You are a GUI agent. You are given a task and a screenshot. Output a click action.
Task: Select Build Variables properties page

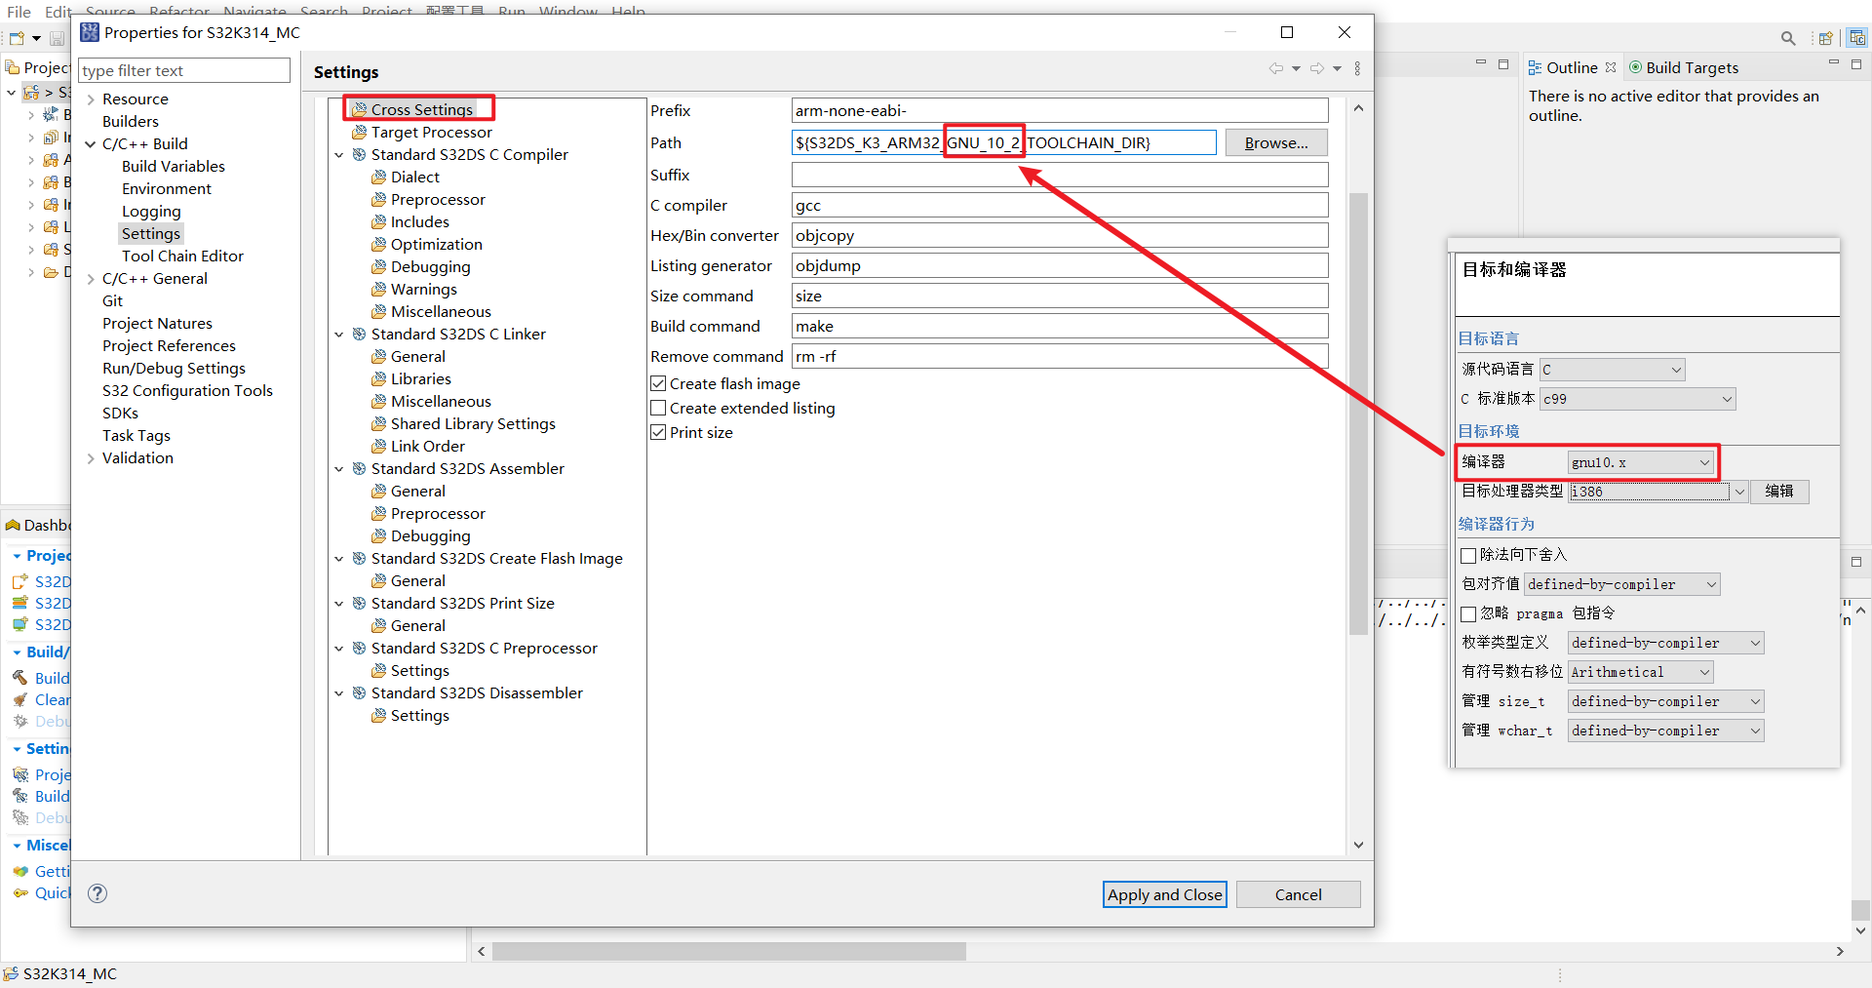coord(174,166)
